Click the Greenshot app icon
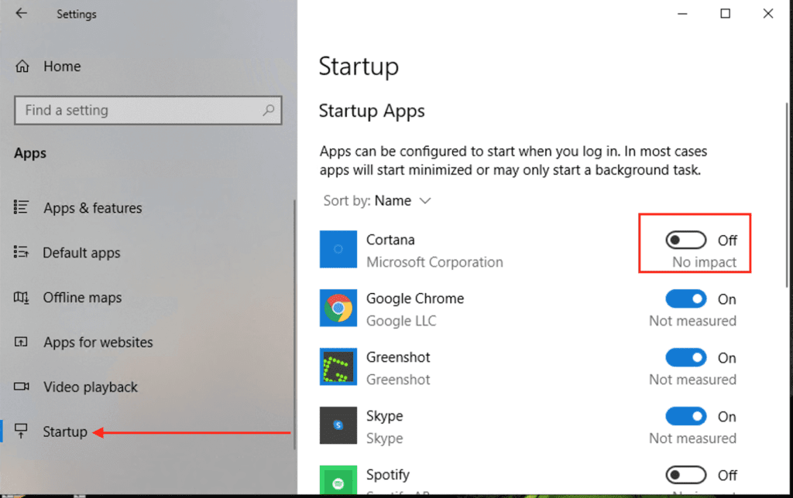This screenshot has height=498, width=793. point(338,367)
